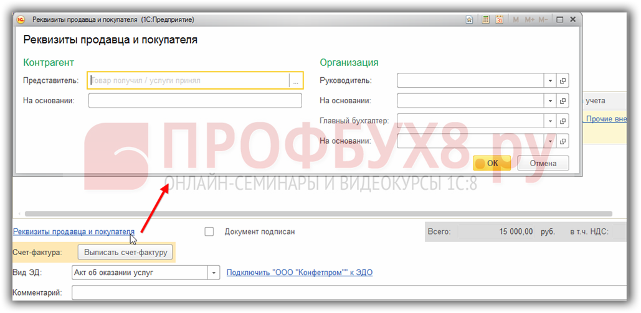
Task: Open the calendar icon showing 31
Action: (499, 20)
